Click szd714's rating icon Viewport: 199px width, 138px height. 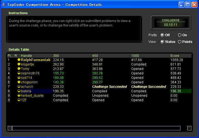19,78
